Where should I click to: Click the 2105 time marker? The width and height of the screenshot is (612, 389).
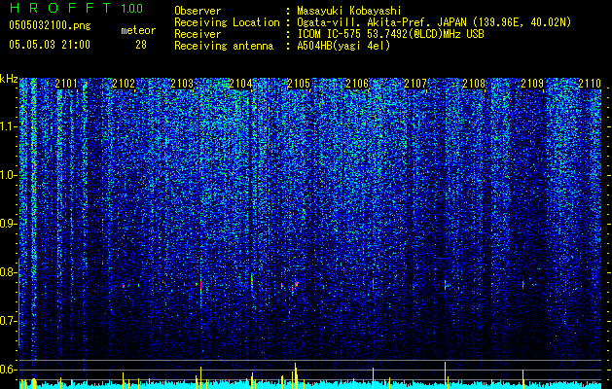click(299, 83)
